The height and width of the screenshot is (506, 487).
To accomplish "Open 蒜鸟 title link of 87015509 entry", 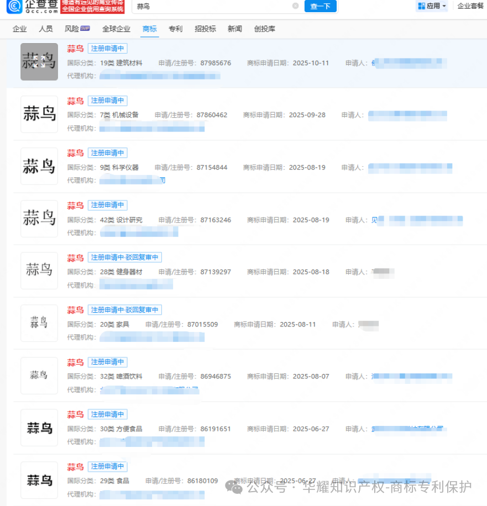I will coord(75,310).
